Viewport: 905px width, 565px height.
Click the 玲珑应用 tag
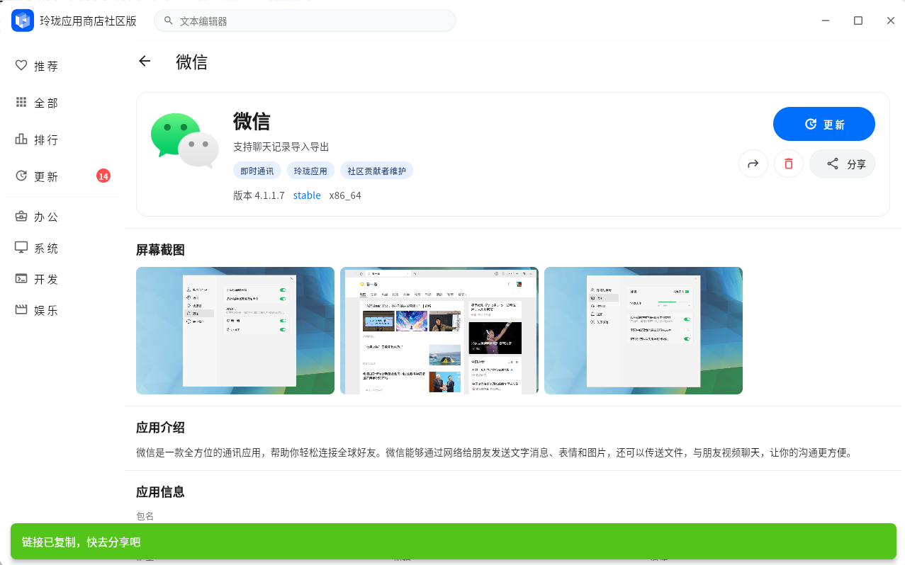click(310, 171)
